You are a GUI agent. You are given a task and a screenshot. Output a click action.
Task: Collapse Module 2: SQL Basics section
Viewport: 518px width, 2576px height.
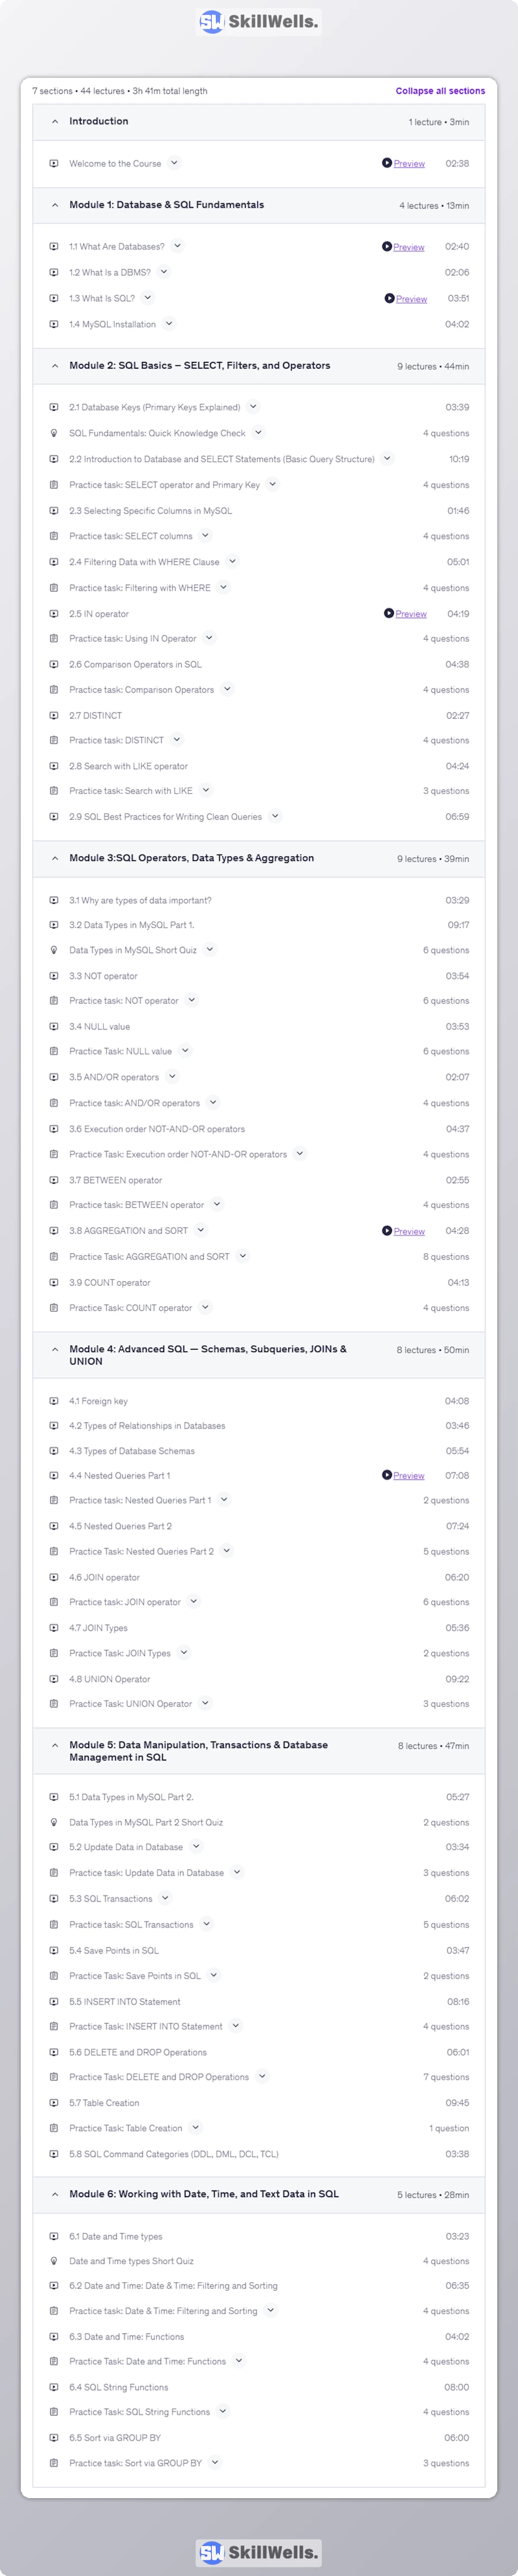click(x=55, y=366)
